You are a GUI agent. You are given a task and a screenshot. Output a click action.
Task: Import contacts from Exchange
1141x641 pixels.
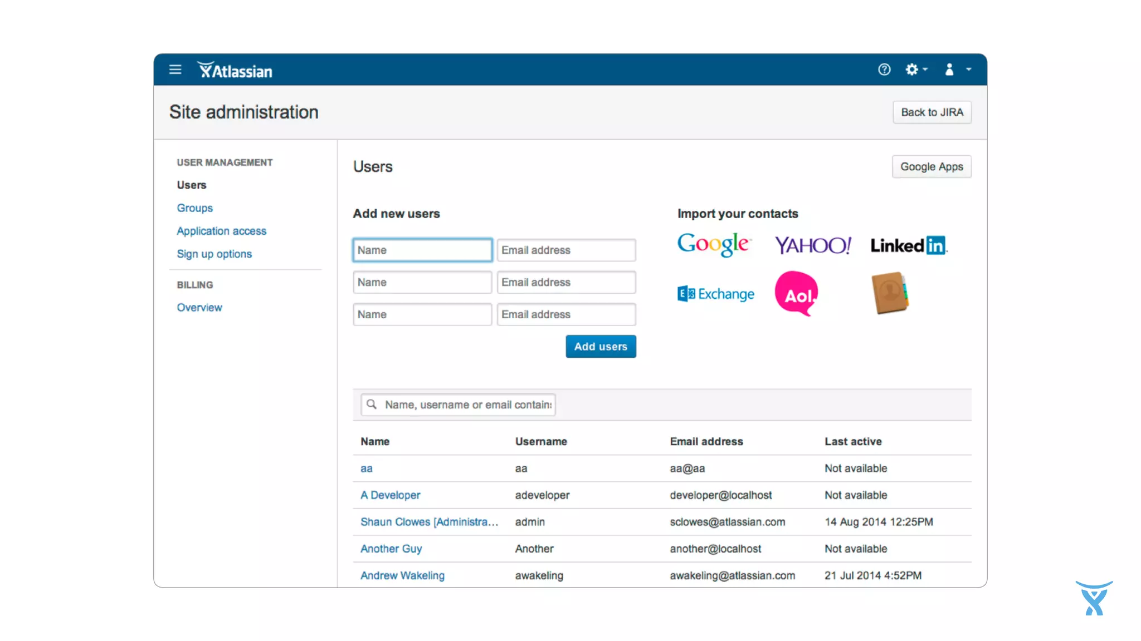(716, 294)
